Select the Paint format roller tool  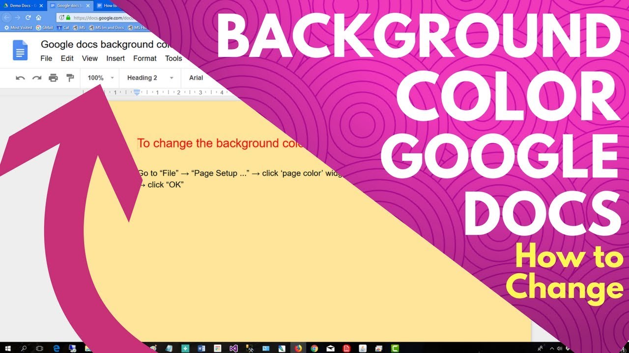pos(70,78)
